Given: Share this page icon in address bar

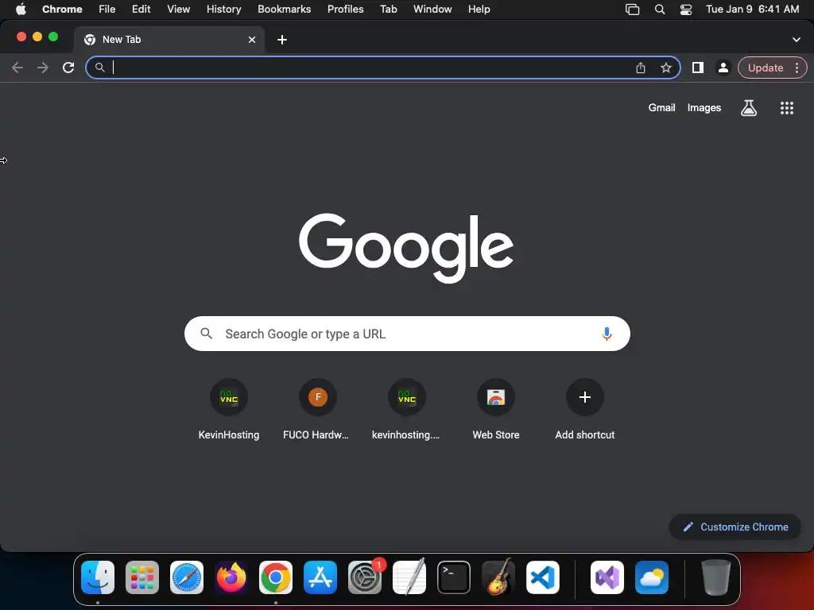Looking at the screenshot, I should [641, 68].
